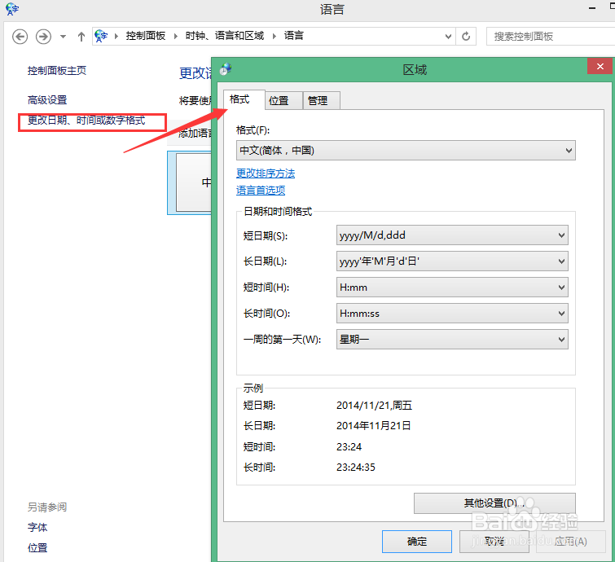Click the 更改排序方法 link
The height and width of the screenshot is (562, 615).
[266, 173]
